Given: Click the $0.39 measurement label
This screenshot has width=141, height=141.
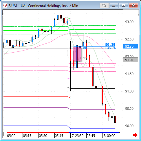Looking at the screenshot, I should click(110, 44).
